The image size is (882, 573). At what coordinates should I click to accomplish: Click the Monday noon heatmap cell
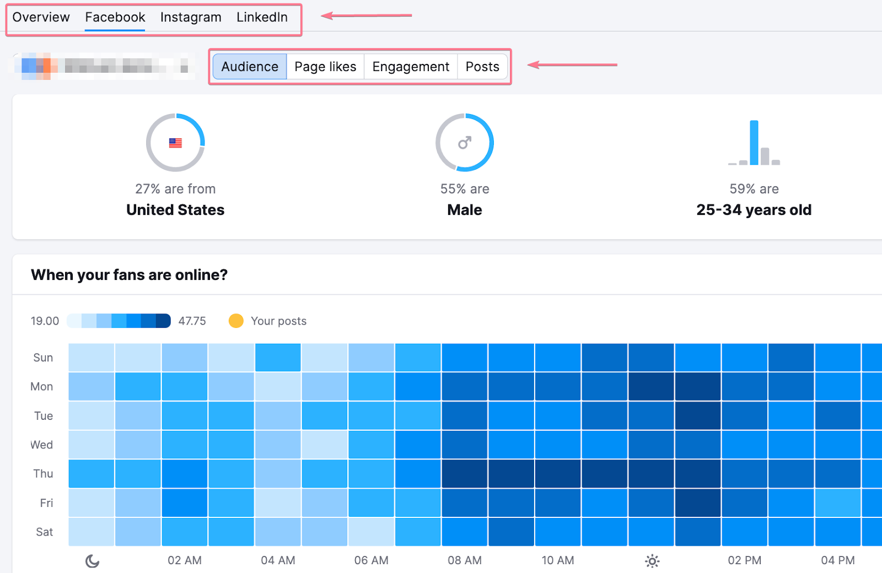[652, 386]
